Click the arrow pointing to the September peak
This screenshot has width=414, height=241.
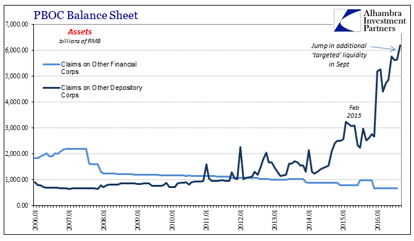click(x=383, y=47)
